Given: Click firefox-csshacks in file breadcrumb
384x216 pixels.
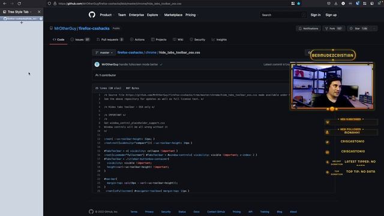Looking at the screenshot, I should click(x=130, y=52).
